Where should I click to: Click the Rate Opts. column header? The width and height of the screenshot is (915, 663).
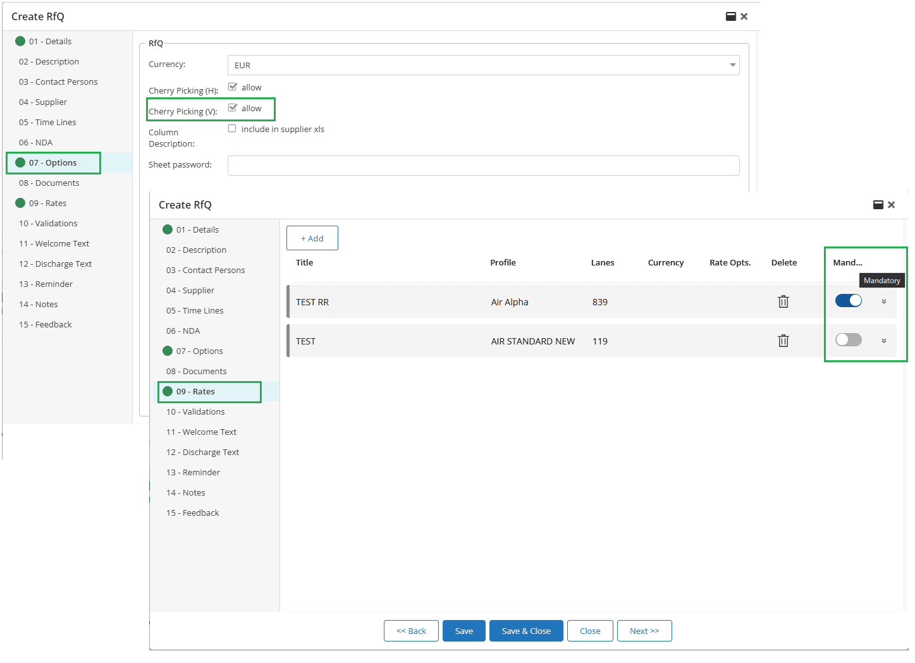click(x=730, y=262)
